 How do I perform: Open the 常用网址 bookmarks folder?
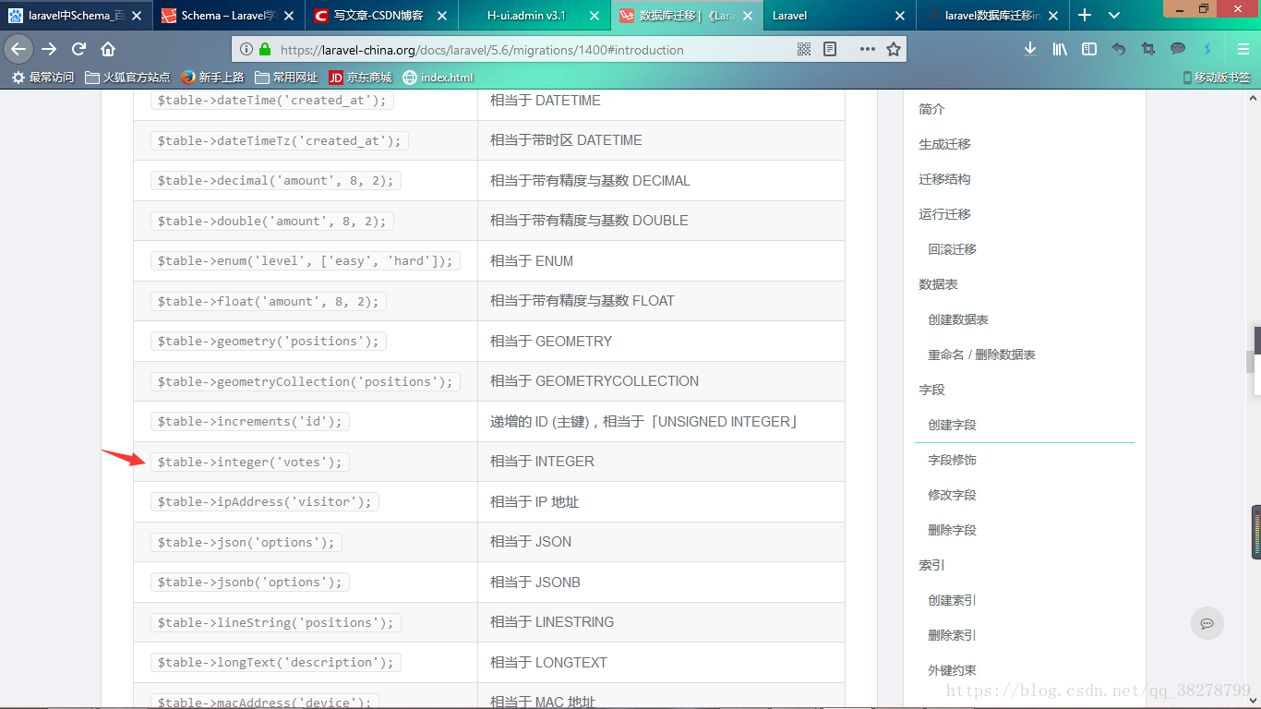pos(286,78)
